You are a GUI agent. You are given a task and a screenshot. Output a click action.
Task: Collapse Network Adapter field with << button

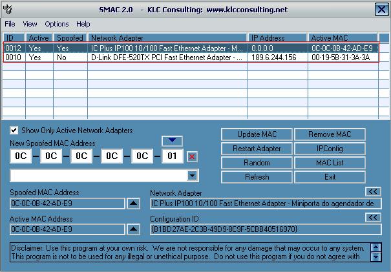[x=373, y=191]
